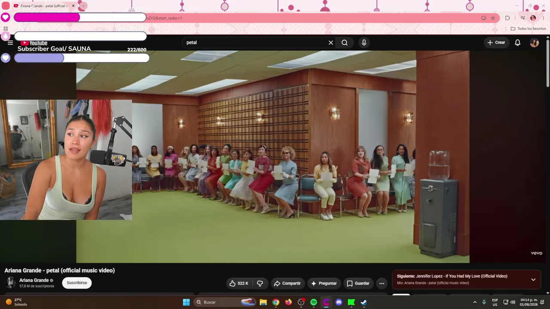Open Discord from the taskbar
550x309 pixels.
click(339, 302)
